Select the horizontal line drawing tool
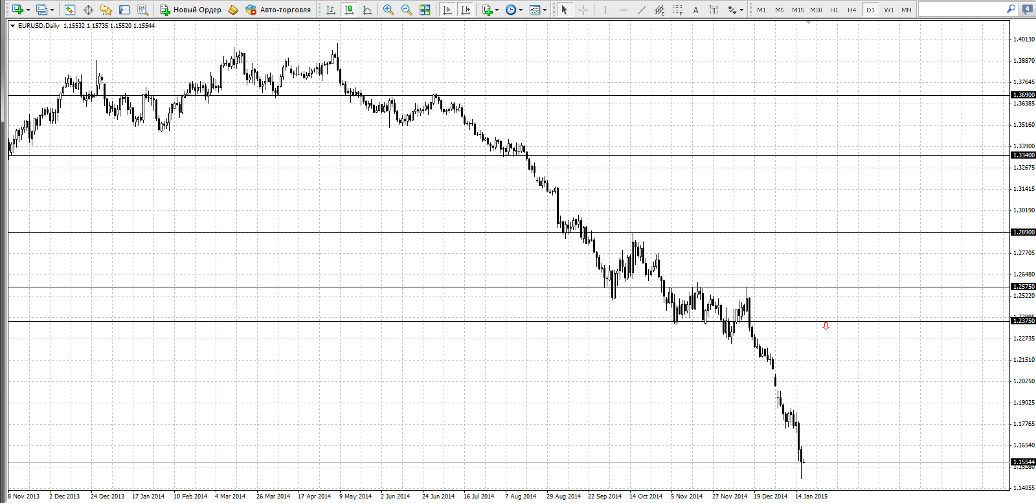 (x=624, y=10)
